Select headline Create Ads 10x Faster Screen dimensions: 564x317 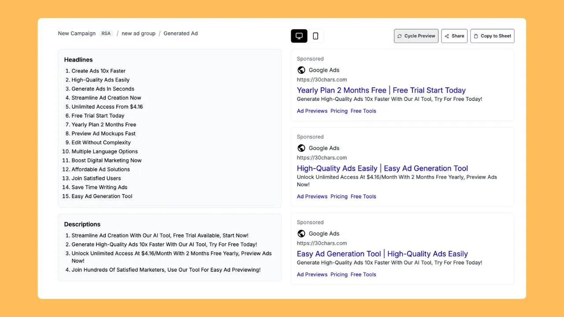99,71
